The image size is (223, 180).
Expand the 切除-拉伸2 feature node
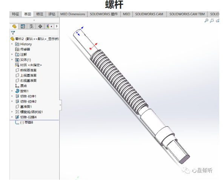(12, 101)
